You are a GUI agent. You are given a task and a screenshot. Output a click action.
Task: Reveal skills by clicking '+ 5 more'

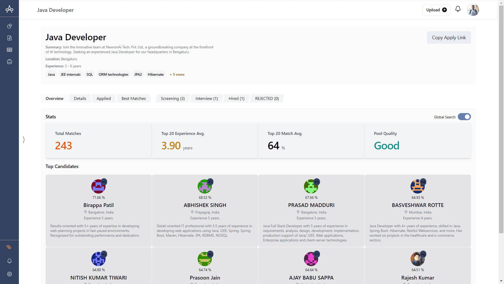click(177, 74)
